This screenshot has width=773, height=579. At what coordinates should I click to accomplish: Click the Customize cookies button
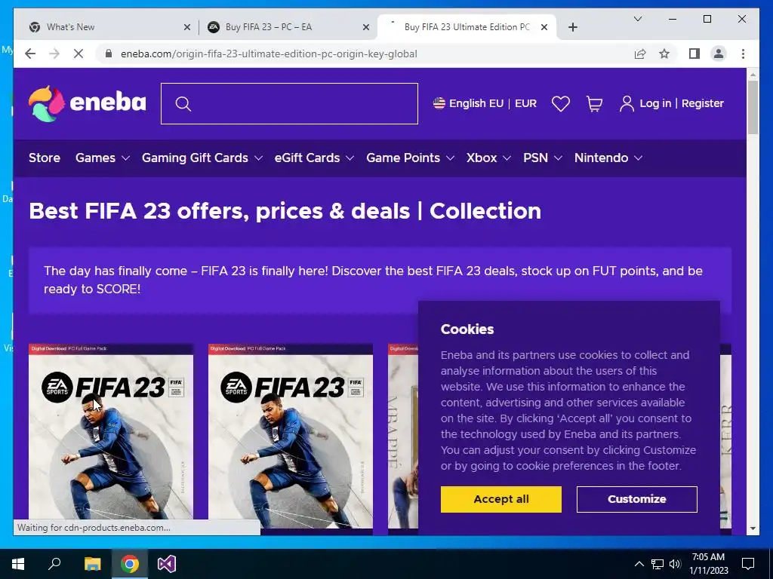(637, 499)
